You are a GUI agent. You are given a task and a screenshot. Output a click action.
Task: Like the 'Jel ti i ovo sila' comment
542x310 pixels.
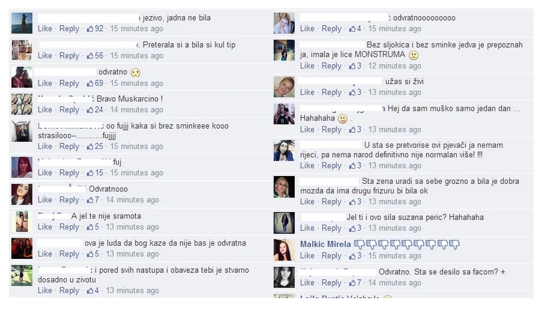(307, 228)
